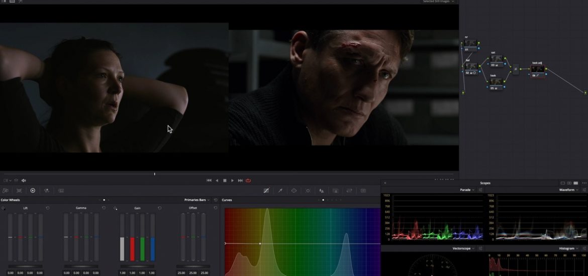The width and height of the screenshot is (588, 276).
Task: Open Waveform scope settings
Action: (584, 190)
